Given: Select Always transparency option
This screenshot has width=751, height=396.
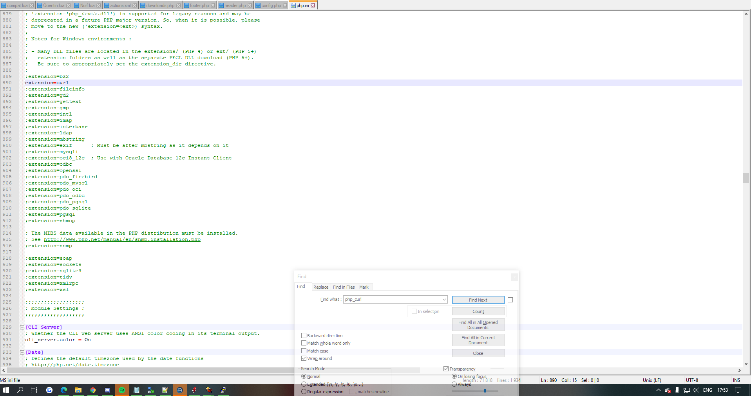Looking at the screenshot, I should [454, 384].
